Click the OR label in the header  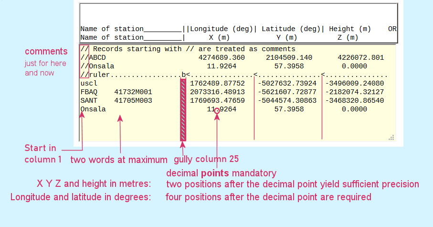click(392, 29)
